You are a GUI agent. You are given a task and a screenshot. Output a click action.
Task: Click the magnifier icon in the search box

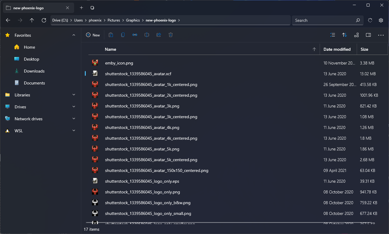pos(358,20)
